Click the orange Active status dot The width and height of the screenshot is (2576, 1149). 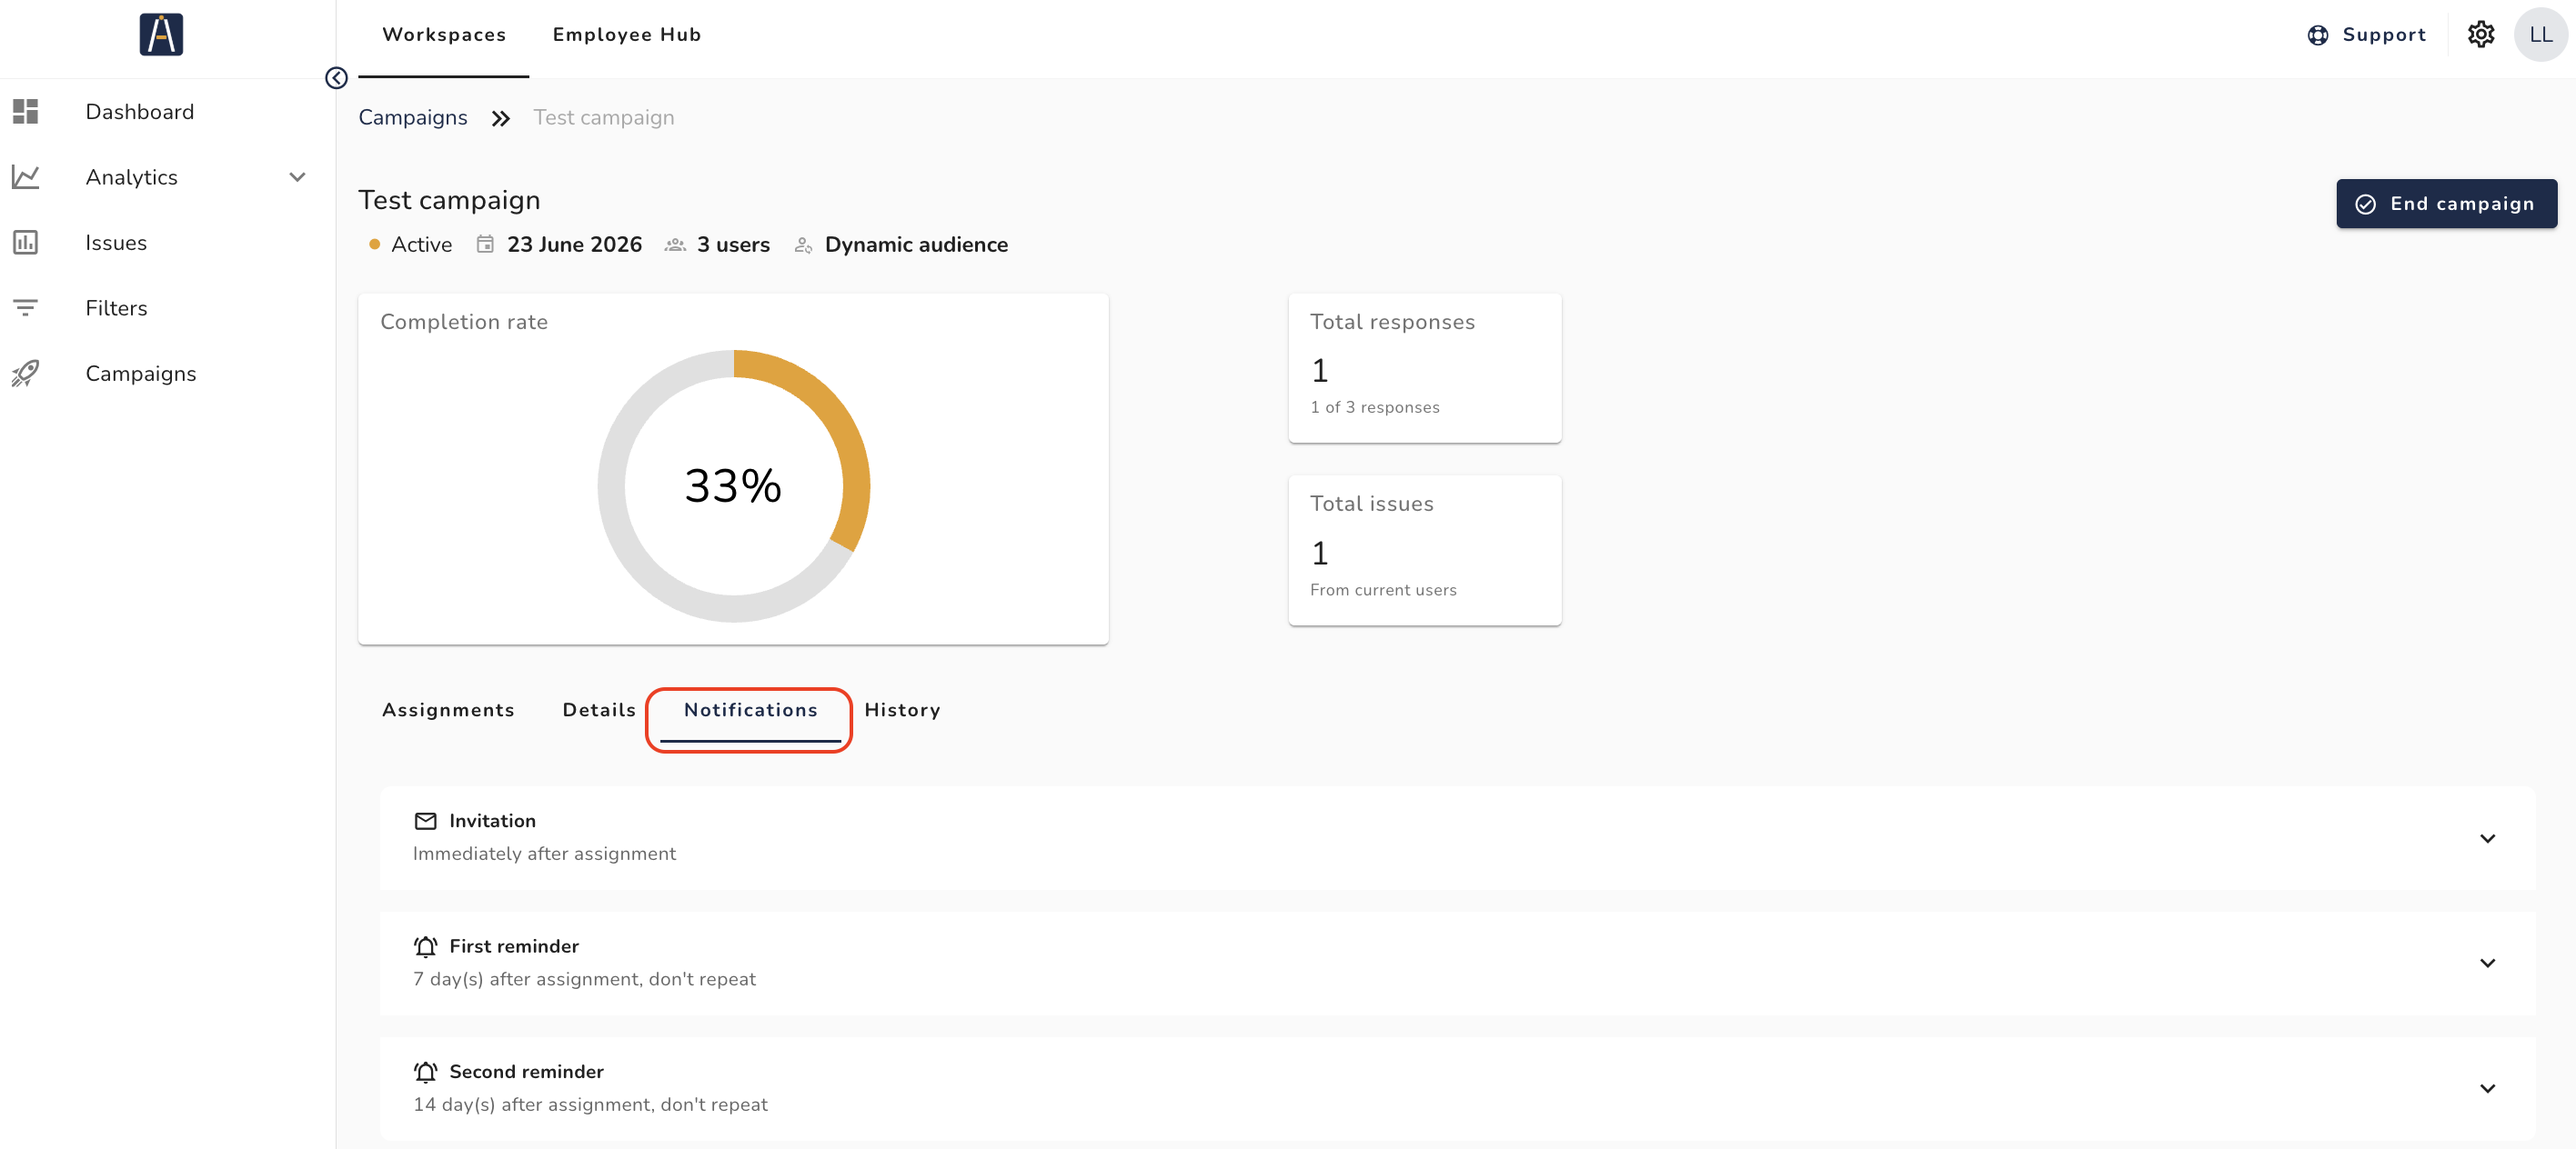[374, 244]
